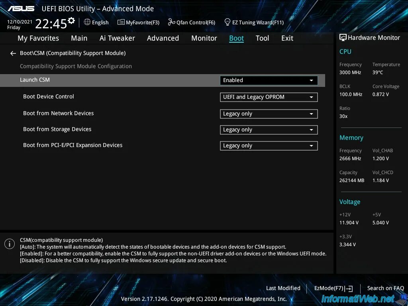
Task: Click the Hardware Monitor screen icon
Action: (x=343, y=37)
